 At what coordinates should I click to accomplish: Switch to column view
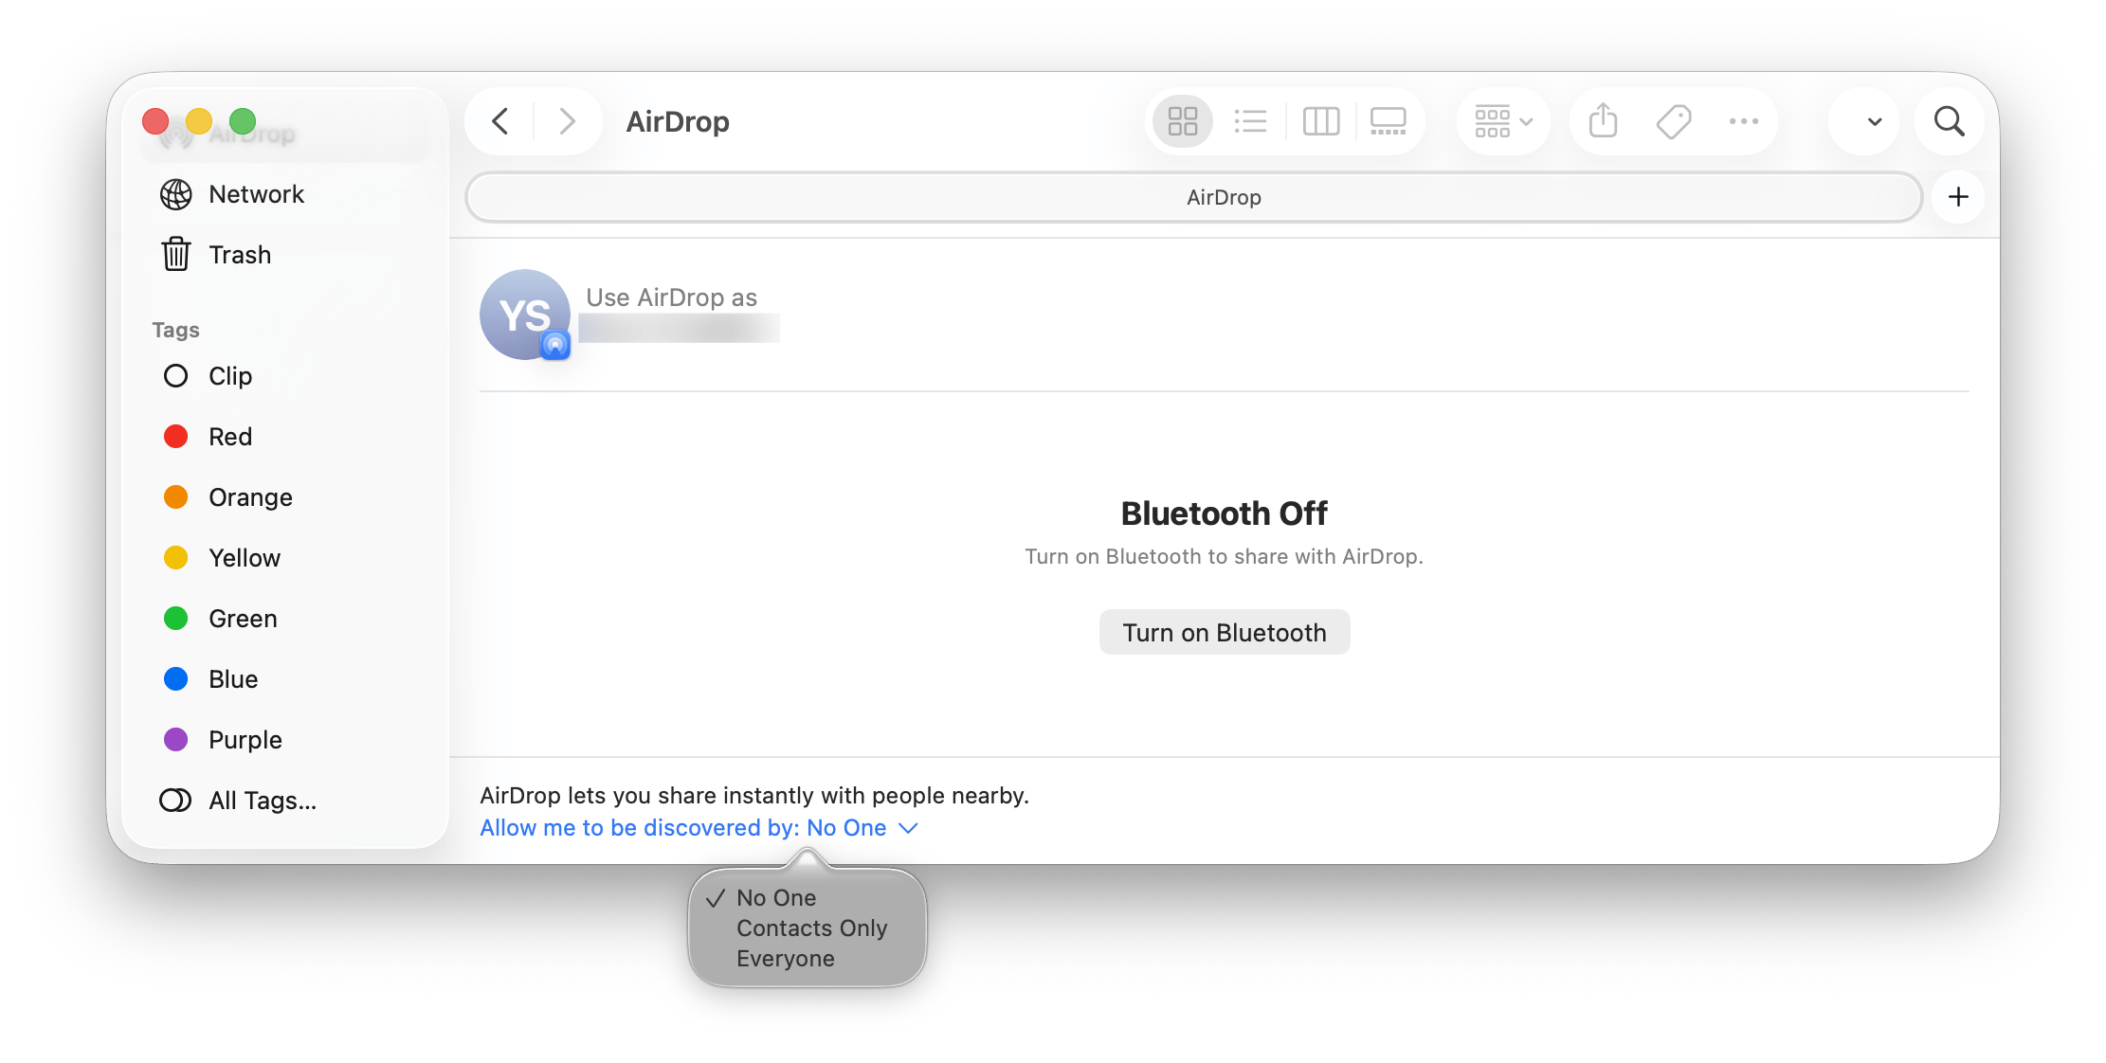pos(1320,121)
